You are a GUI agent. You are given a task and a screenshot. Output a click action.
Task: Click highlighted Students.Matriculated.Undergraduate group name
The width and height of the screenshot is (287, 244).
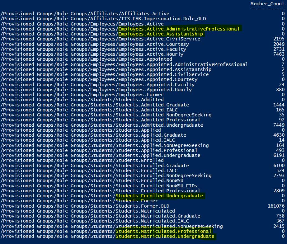point(165,236)
